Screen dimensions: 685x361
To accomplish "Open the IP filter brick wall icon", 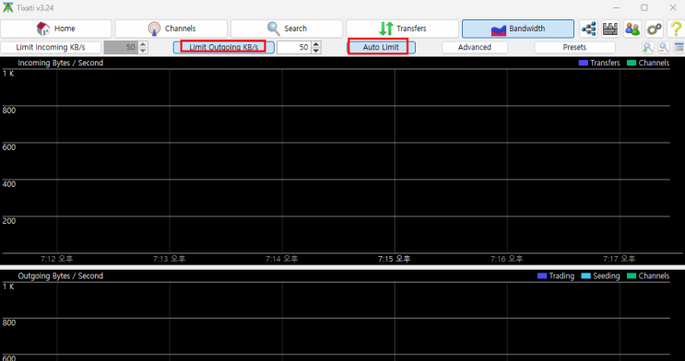I will tap(610, 29).
